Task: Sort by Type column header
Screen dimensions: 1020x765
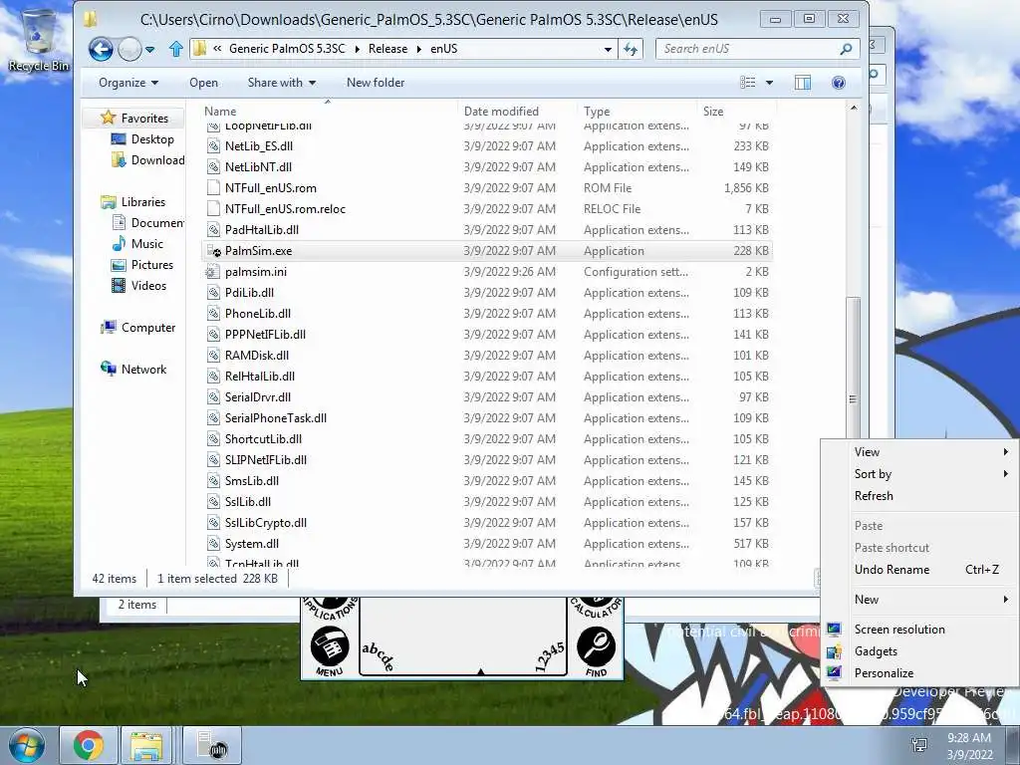Action: point(637,112)
